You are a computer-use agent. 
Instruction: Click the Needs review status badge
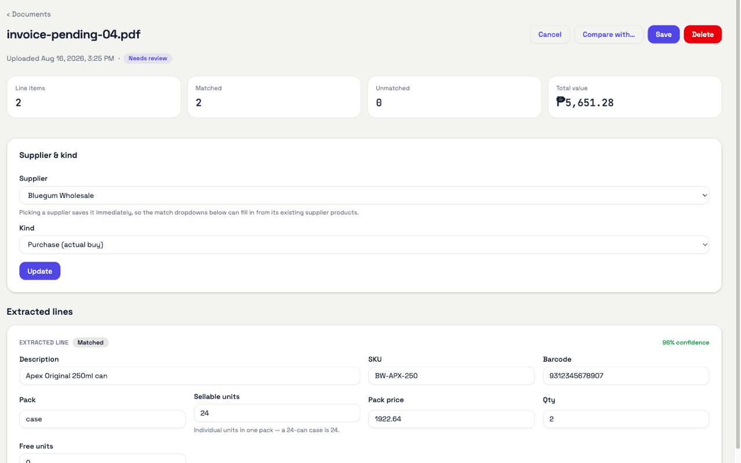pyautogui.click(x=148, y=58)
